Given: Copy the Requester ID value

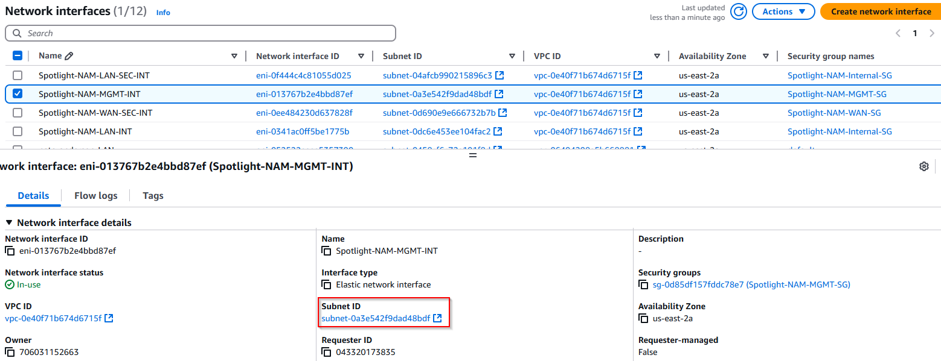Looking at the screenshot, I should pos(326,352).
